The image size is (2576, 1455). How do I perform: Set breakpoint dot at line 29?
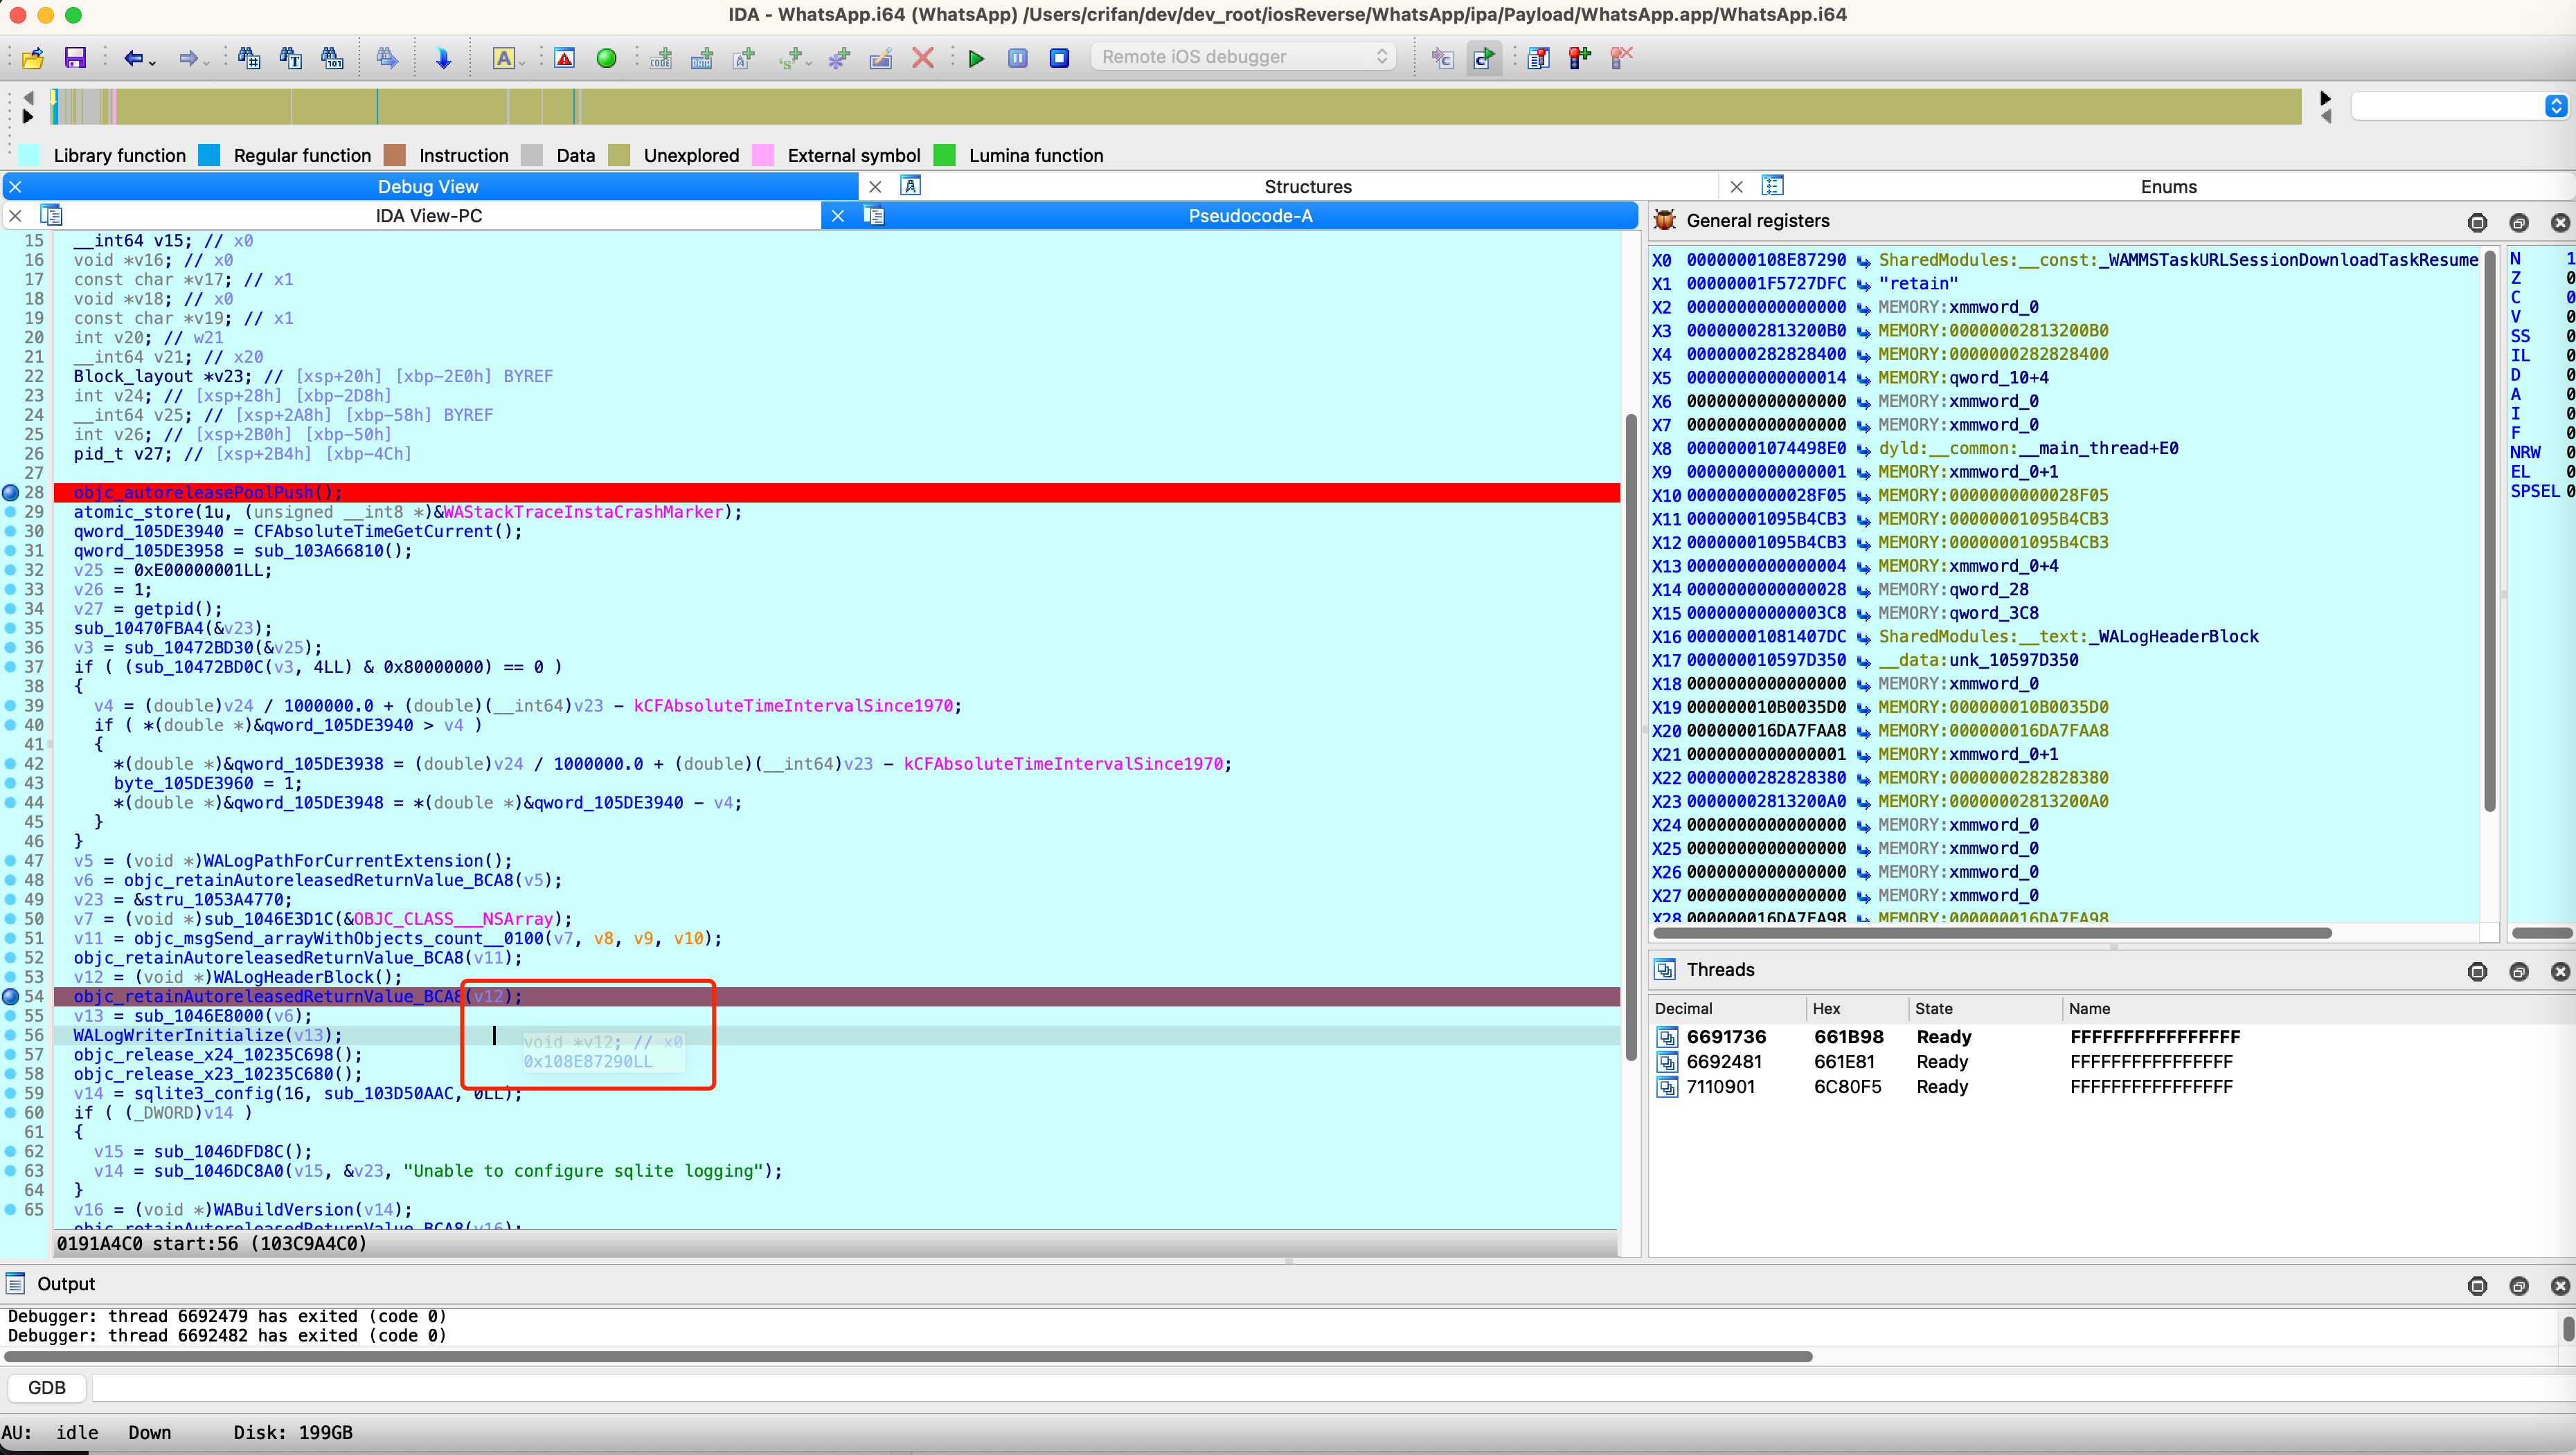click(x=11, y=512)
